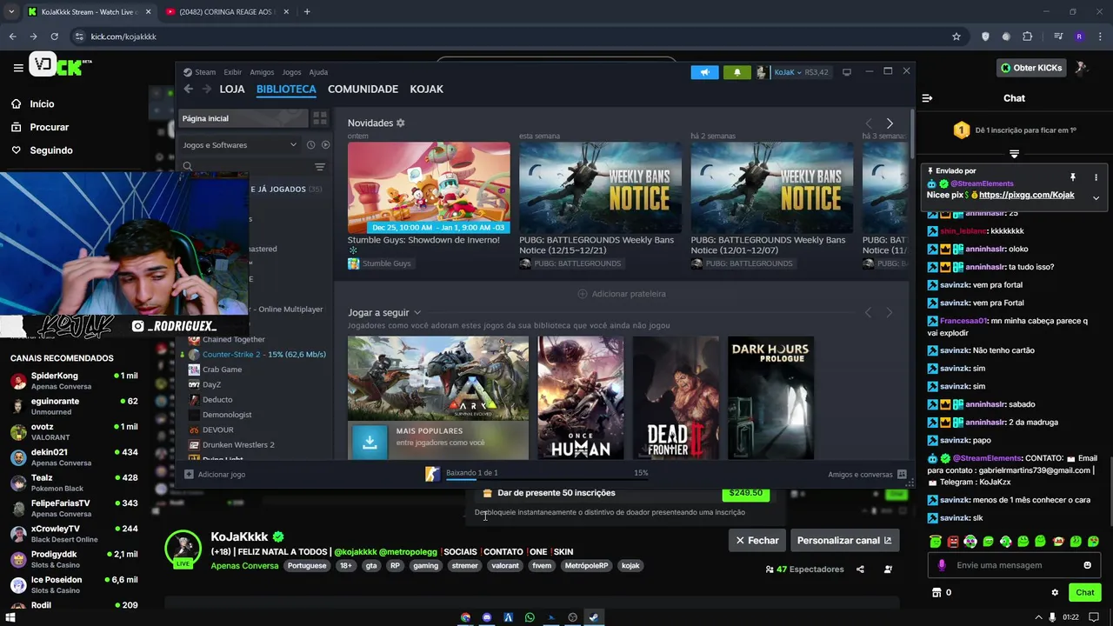Select the Portuguese tag

point(307,566)
